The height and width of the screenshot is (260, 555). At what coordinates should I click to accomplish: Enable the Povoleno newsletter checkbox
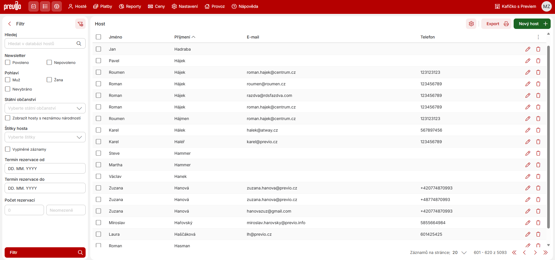pyautogui.click(x=8, y=62)
